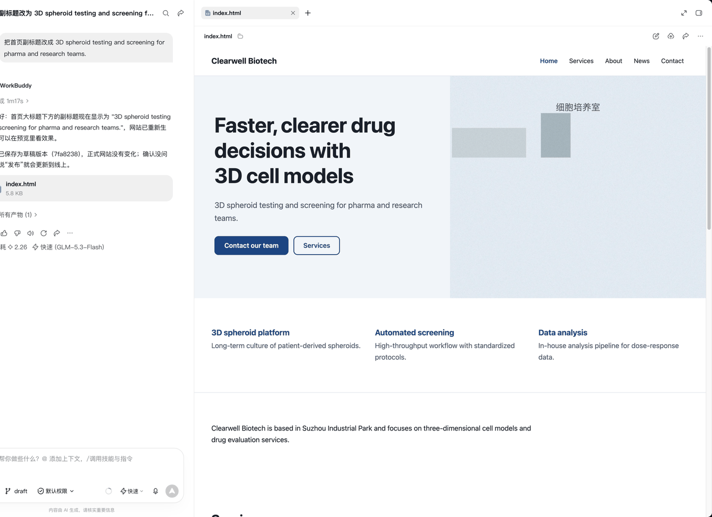Click the Data analysis heading
This screenshot has width=712, height=517.
[x=562, y=332]
